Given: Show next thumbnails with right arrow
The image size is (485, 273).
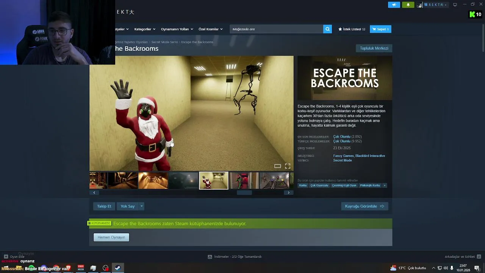Looking at the screenshot, I should coord(289,193).
